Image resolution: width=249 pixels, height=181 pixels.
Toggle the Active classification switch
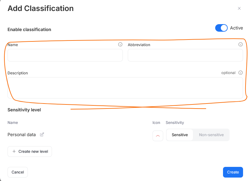pyautogui.click(x=221, y=28)
